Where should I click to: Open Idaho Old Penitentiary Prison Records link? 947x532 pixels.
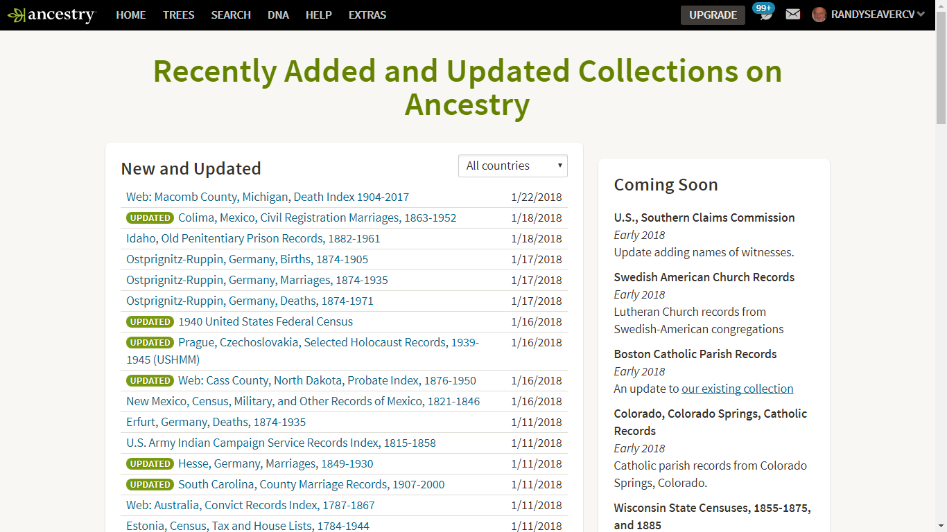tap(253, 238)
